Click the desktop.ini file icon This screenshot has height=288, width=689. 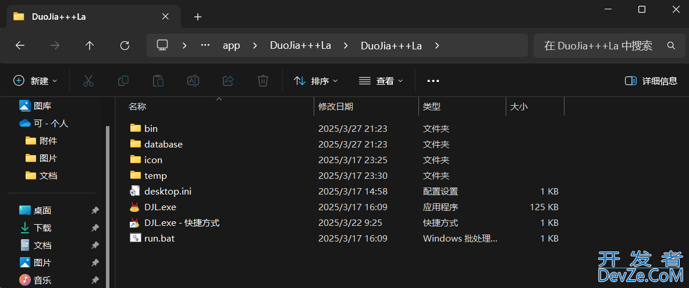pyautogui.click(x=134, y=191)
